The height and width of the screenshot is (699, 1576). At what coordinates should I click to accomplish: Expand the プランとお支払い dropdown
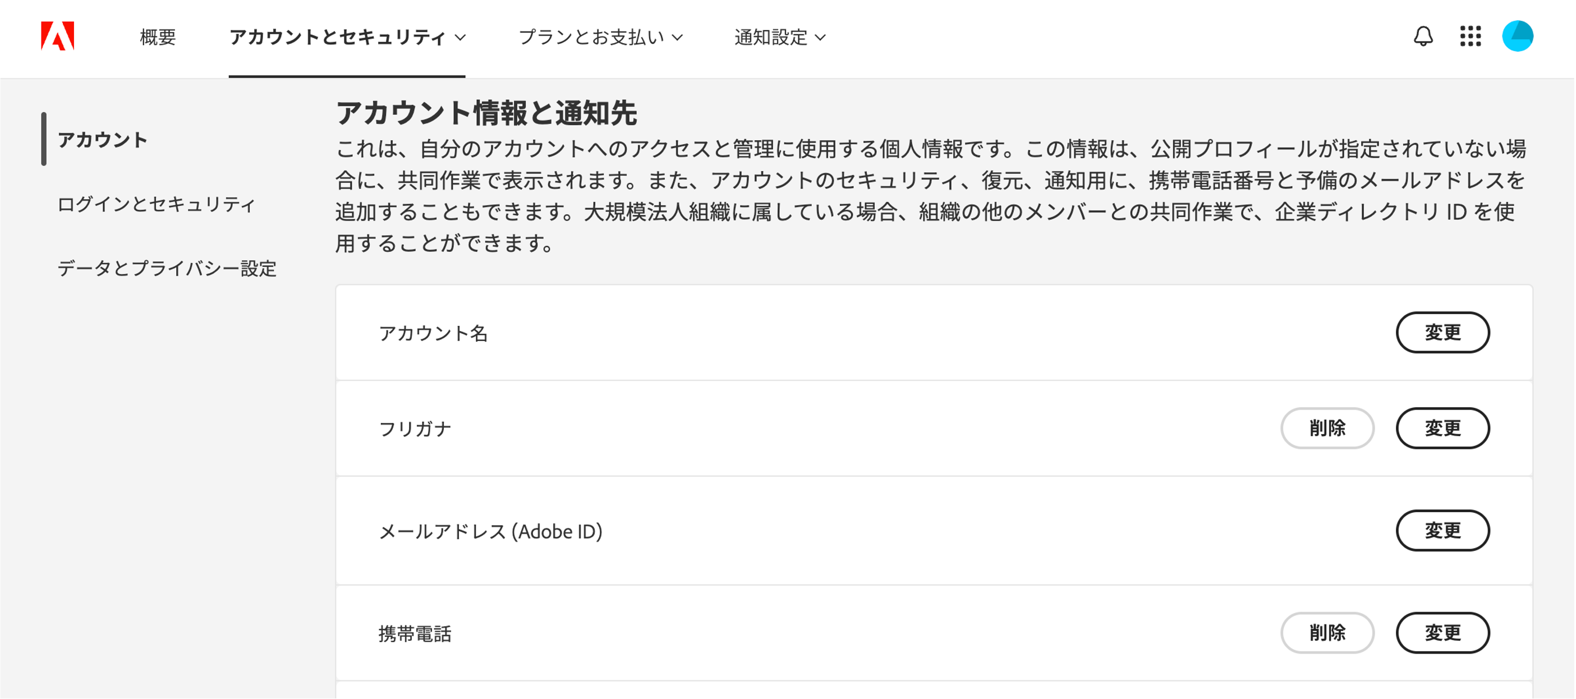600,37
